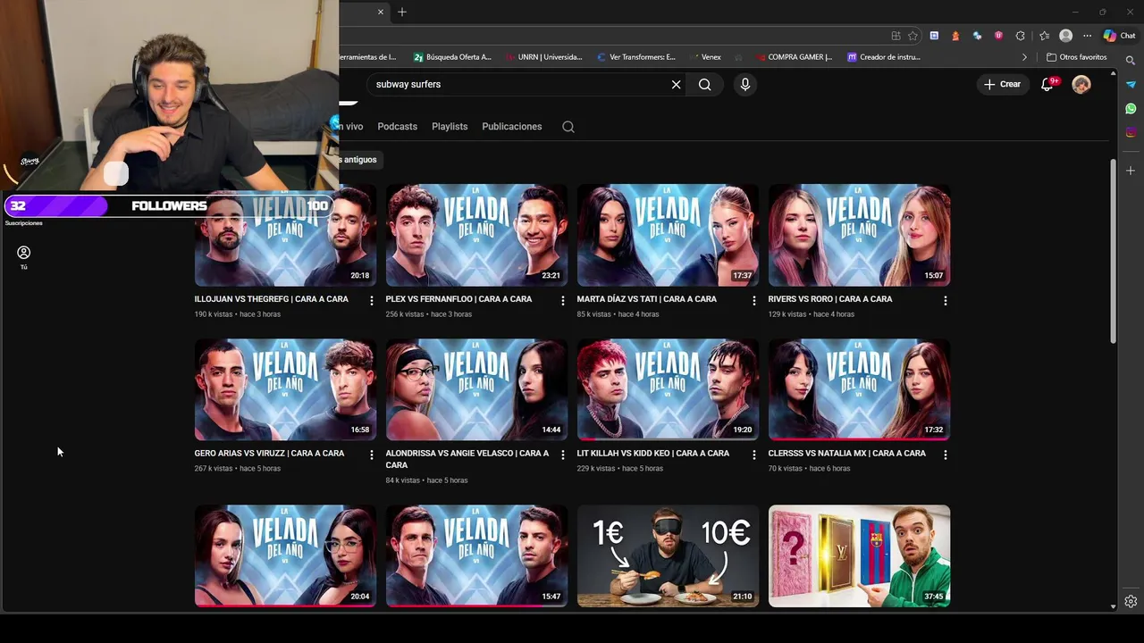This screenshot has width=1144, height=643.
Task: Switch to the Publicaciones tab
Action: point(511,127)
